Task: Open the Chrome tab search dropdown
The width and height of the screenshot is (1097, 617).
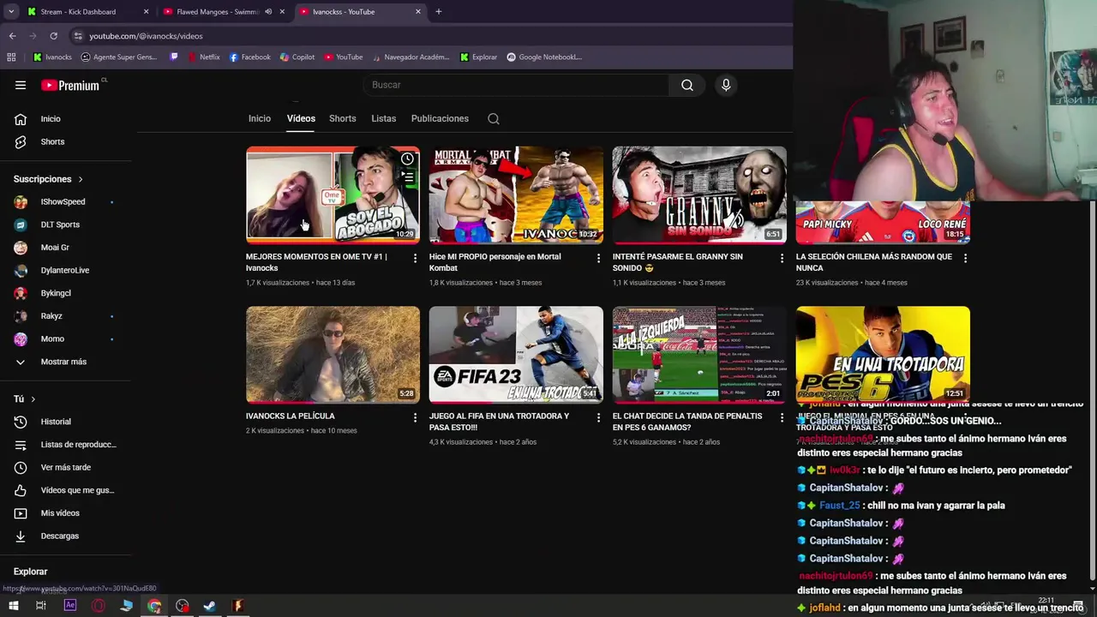Action: 11,12
